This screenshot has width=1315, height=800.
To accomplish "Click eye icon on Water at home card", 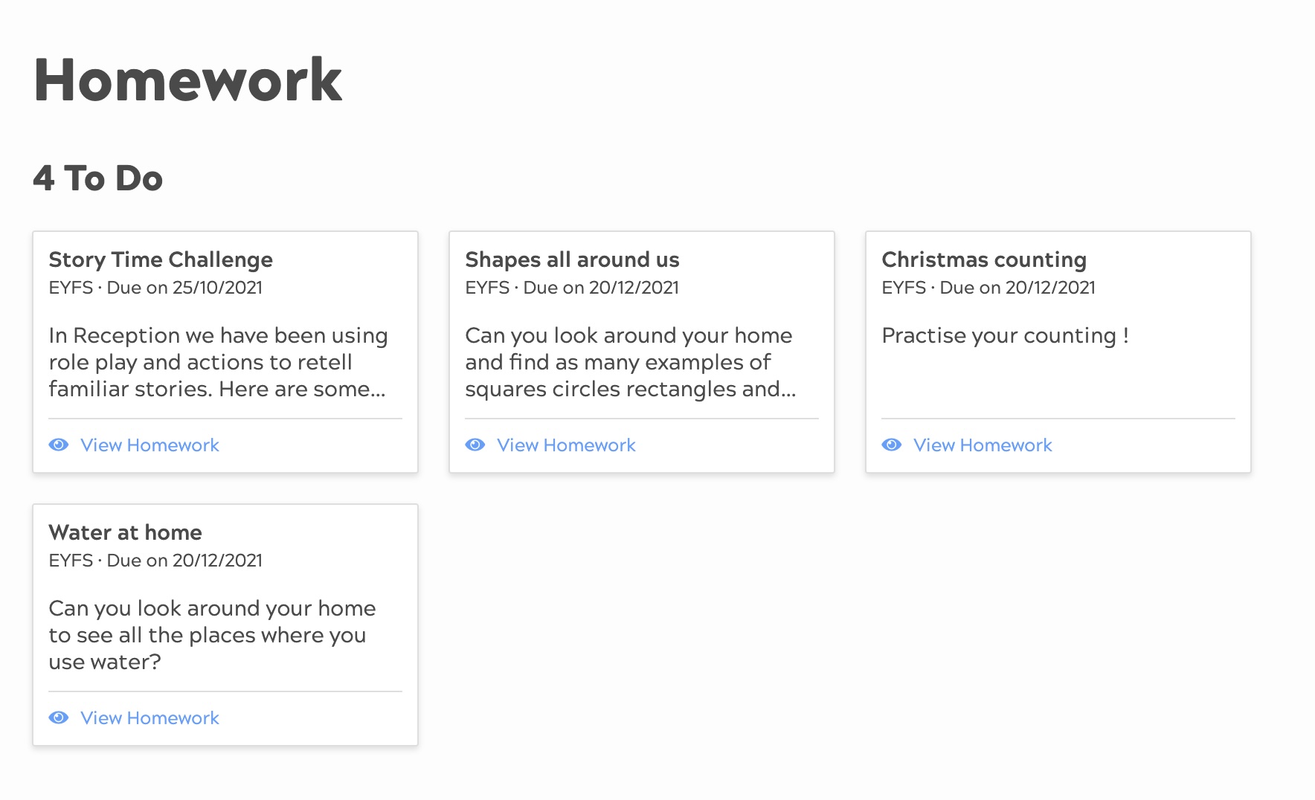I will point(59,717).
